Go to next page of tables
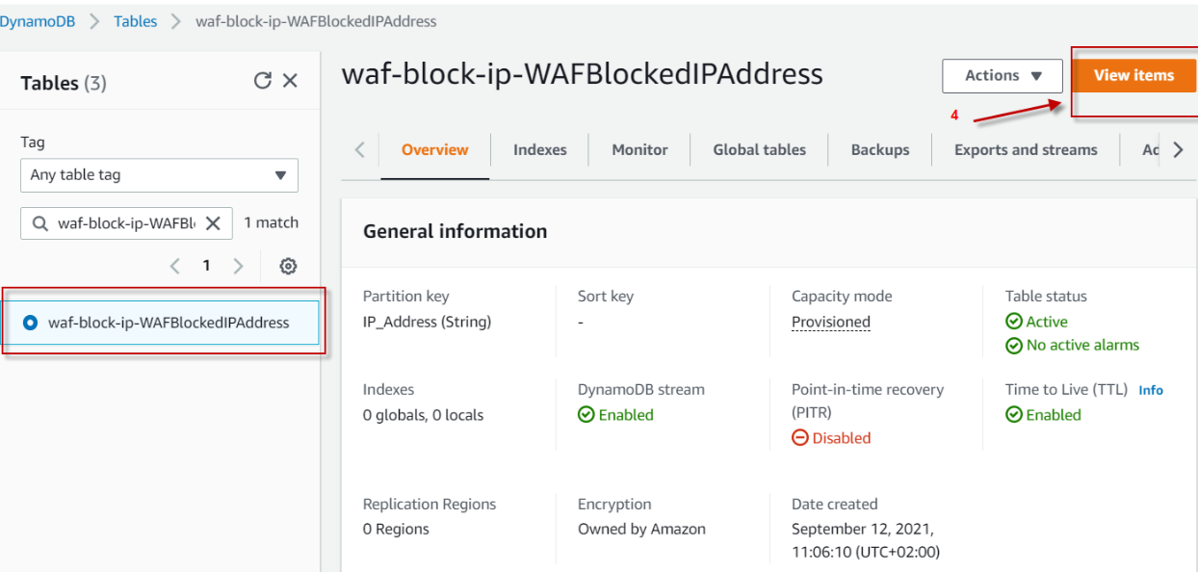The image size is (1198, 572). click(238, 267)
